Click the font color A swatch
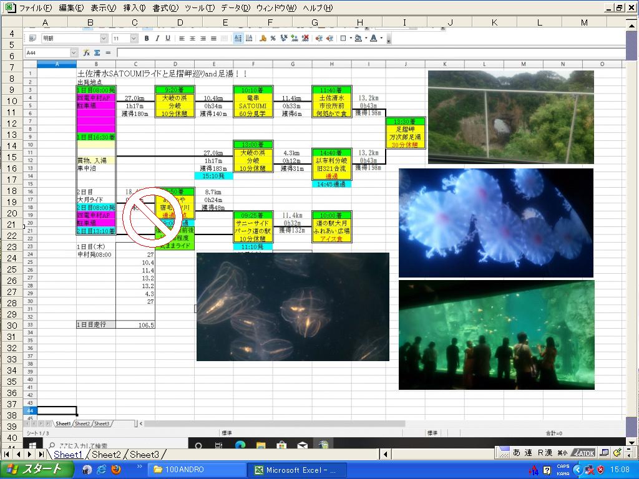Screen dimensions: 639x479 coord(373,39)
